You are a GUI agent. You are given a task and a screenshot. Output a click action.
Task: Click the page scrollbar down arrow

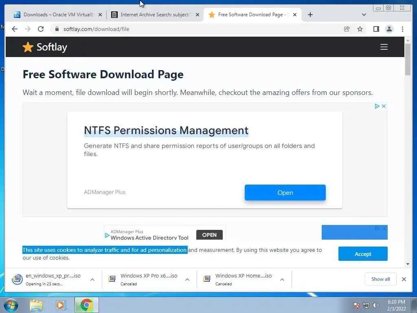408,264
